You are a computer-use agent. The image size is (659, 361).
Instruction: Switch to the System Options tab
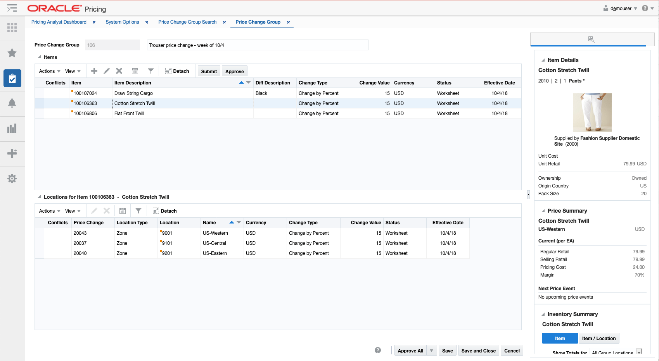[122, 22]
